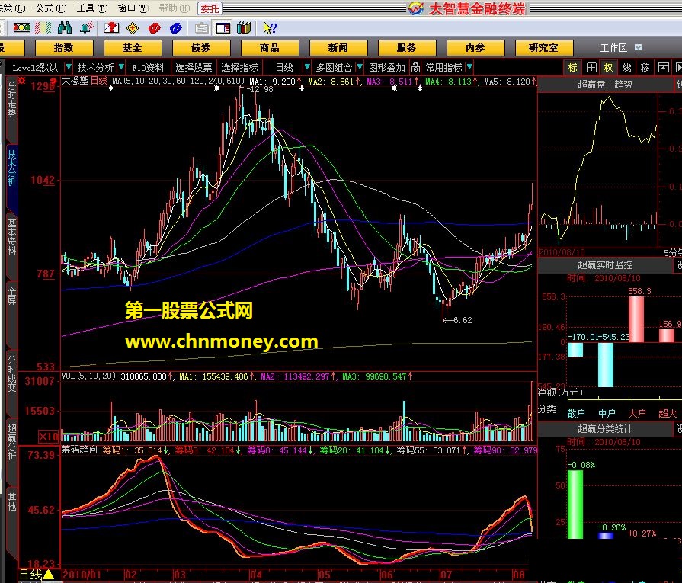Toggle the 移 move button
Image resolution: width=682 pixels, height=583 pixels.
pos(645,67)
